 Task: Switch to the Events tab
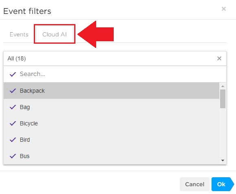19,34
